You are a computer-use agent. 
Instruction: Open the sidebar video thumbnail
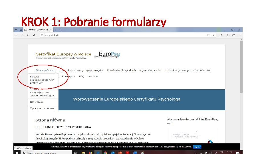(192, 136)
